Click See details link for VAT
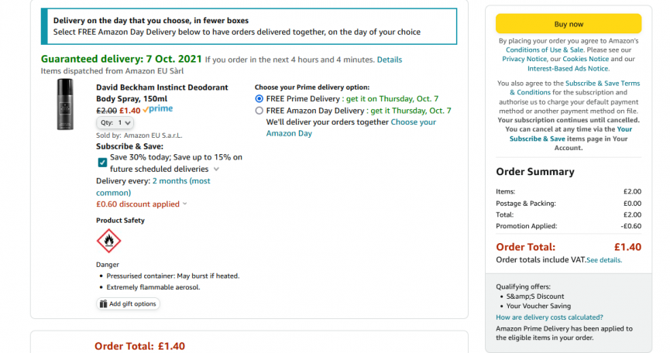Screen dimensions: 670x353 tap(604, 260)
